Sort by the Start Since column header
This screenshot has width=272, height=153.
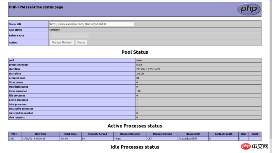(x=70, y=134)
